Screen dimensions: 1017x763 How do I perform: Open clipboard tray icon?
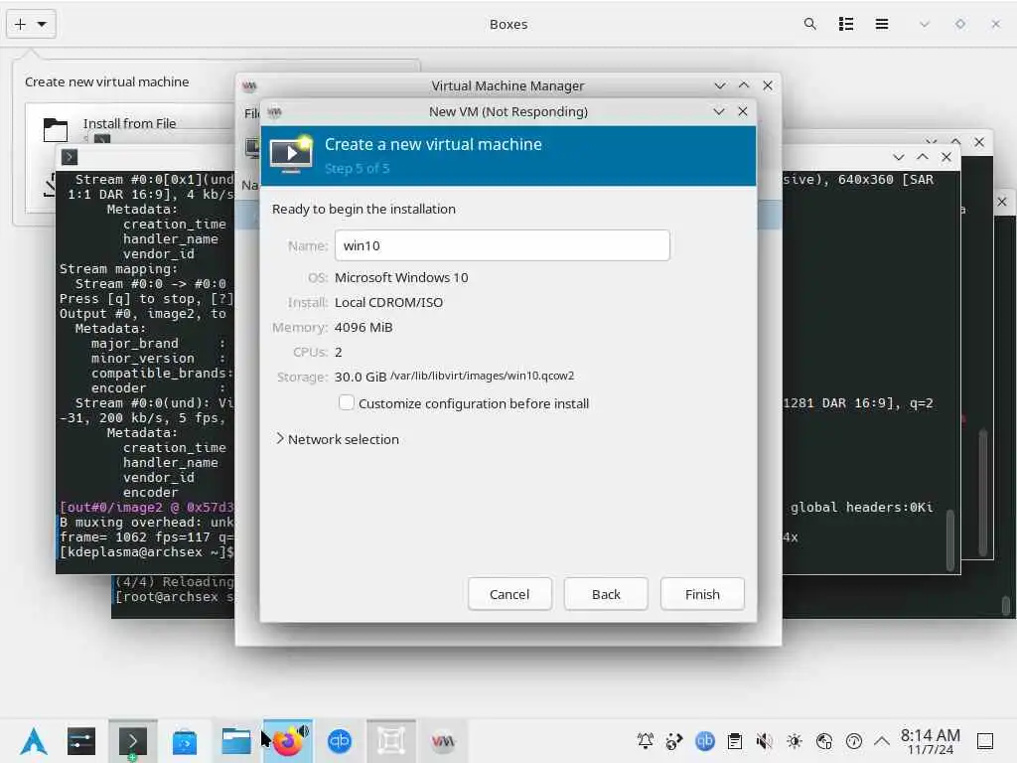(735, 741)
